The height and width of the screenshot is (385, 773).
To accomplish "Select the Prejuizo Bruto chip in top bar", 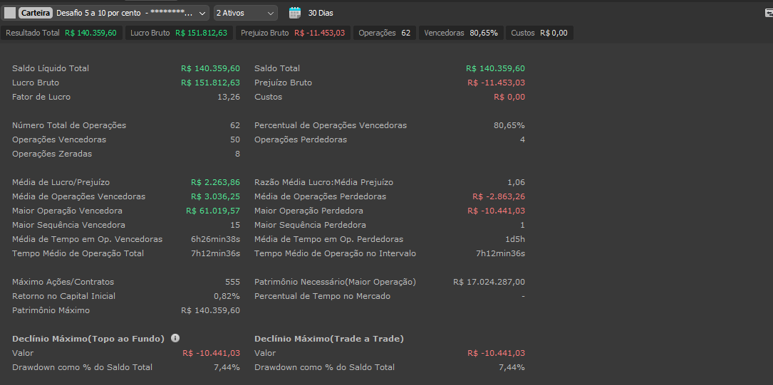I will 293,33.
